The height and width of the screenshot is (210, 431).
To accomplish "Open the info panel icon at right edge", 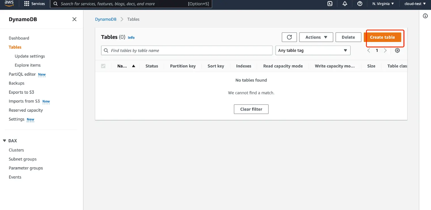I will tap(425, 16).
